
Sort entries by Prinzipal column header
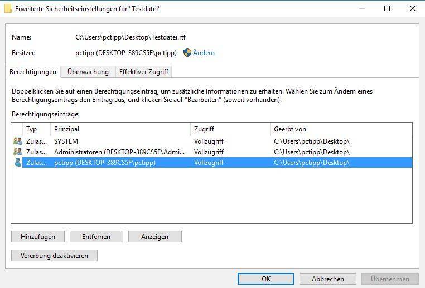(x=120, y=129)
